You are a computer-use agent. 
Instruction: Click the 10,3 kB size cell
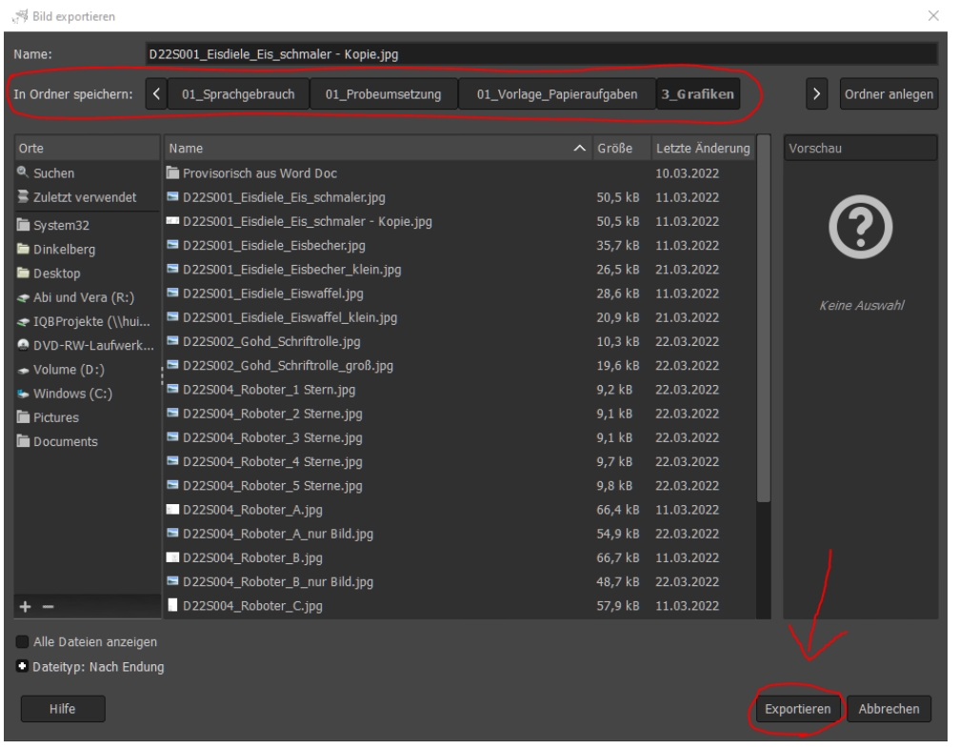pyautogui.click(x=617, y=341)
